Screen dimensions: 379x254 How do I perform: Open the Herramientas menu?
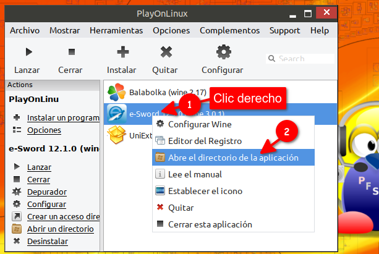(x=116, y=30)
